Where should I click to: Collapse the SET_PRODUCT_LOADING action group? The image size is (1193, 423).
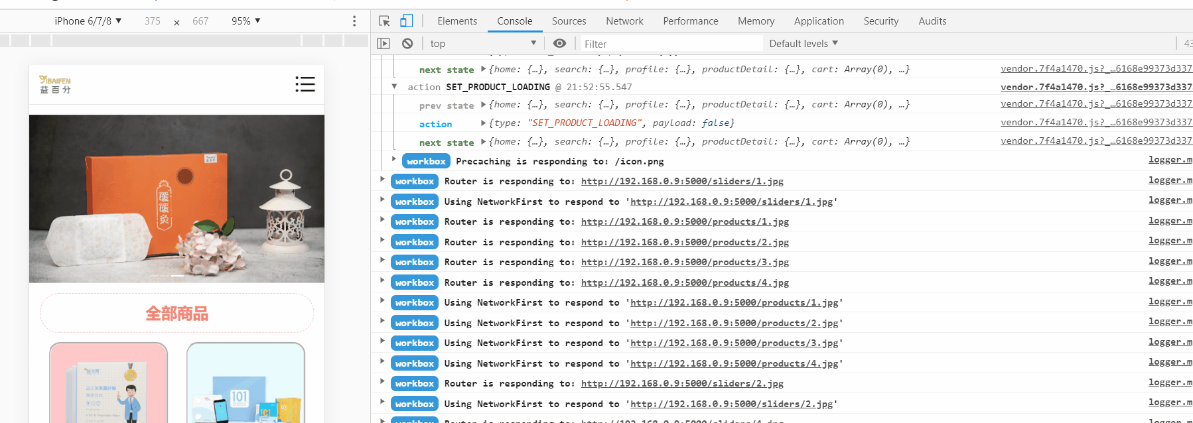pos(394,86)
